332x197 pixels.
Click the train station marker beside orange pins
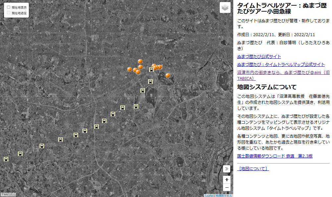click(151, 69)
